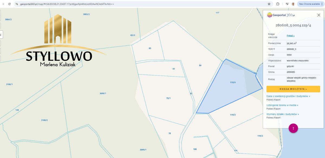Open the Chrome three-dot menu

[x=322, y=4]
